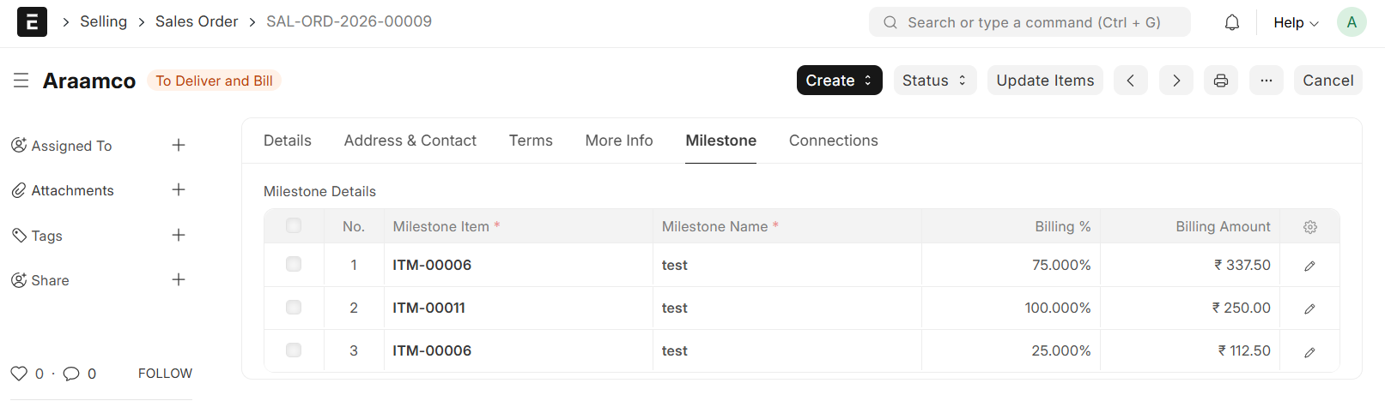Go to previous document with left arrow

coord(1130,81)
